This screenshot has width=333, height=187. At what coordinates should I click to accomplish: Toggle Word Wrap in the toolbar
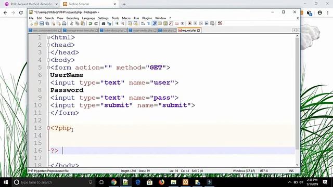[x=143, y=23]
